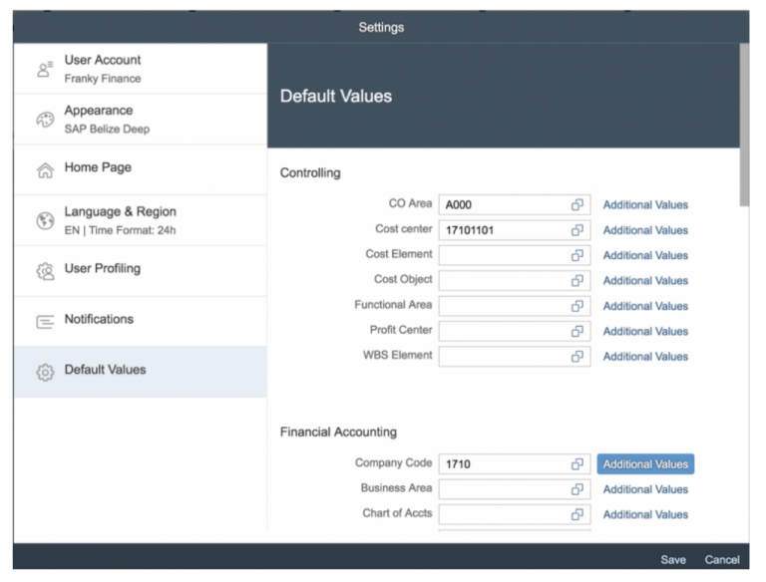Click the Appearance palette icon
The height and width of the screenshot is (582, 766).
click(x=45, y=120)
